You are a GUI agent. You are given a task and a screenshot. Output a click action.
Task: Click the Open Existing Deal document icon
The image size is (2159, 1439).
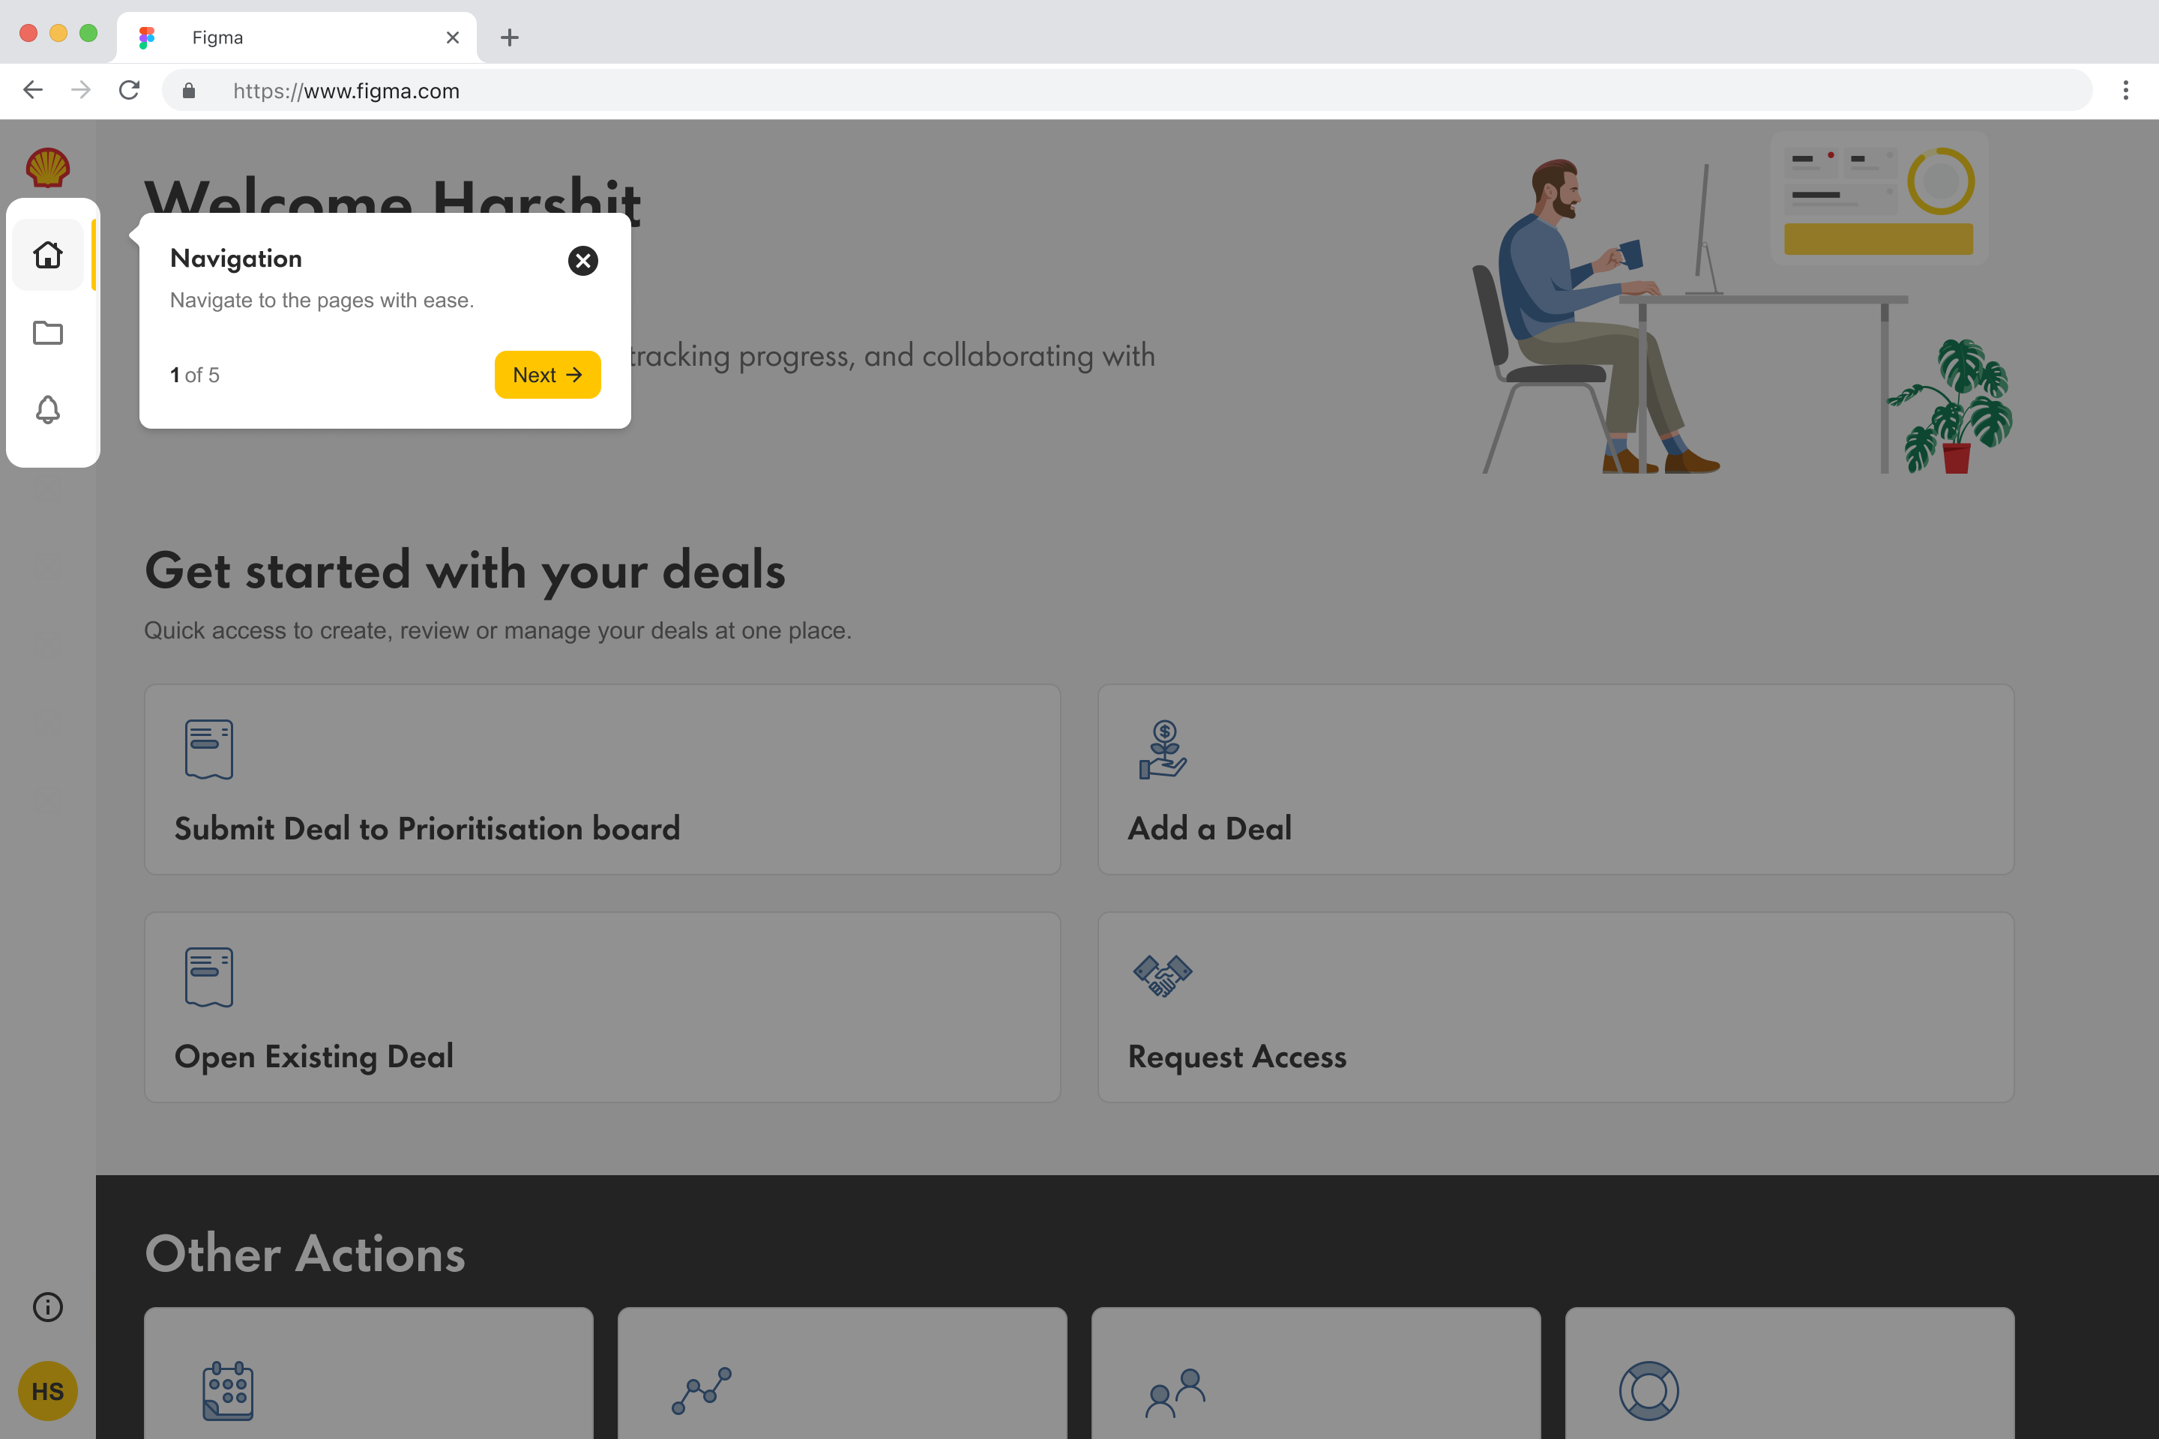[209, 977]
